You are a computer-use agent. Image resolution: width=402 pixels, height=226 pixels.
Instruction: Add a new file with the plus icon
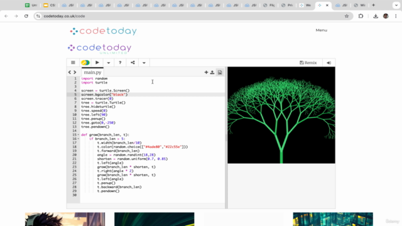point(206,72)
